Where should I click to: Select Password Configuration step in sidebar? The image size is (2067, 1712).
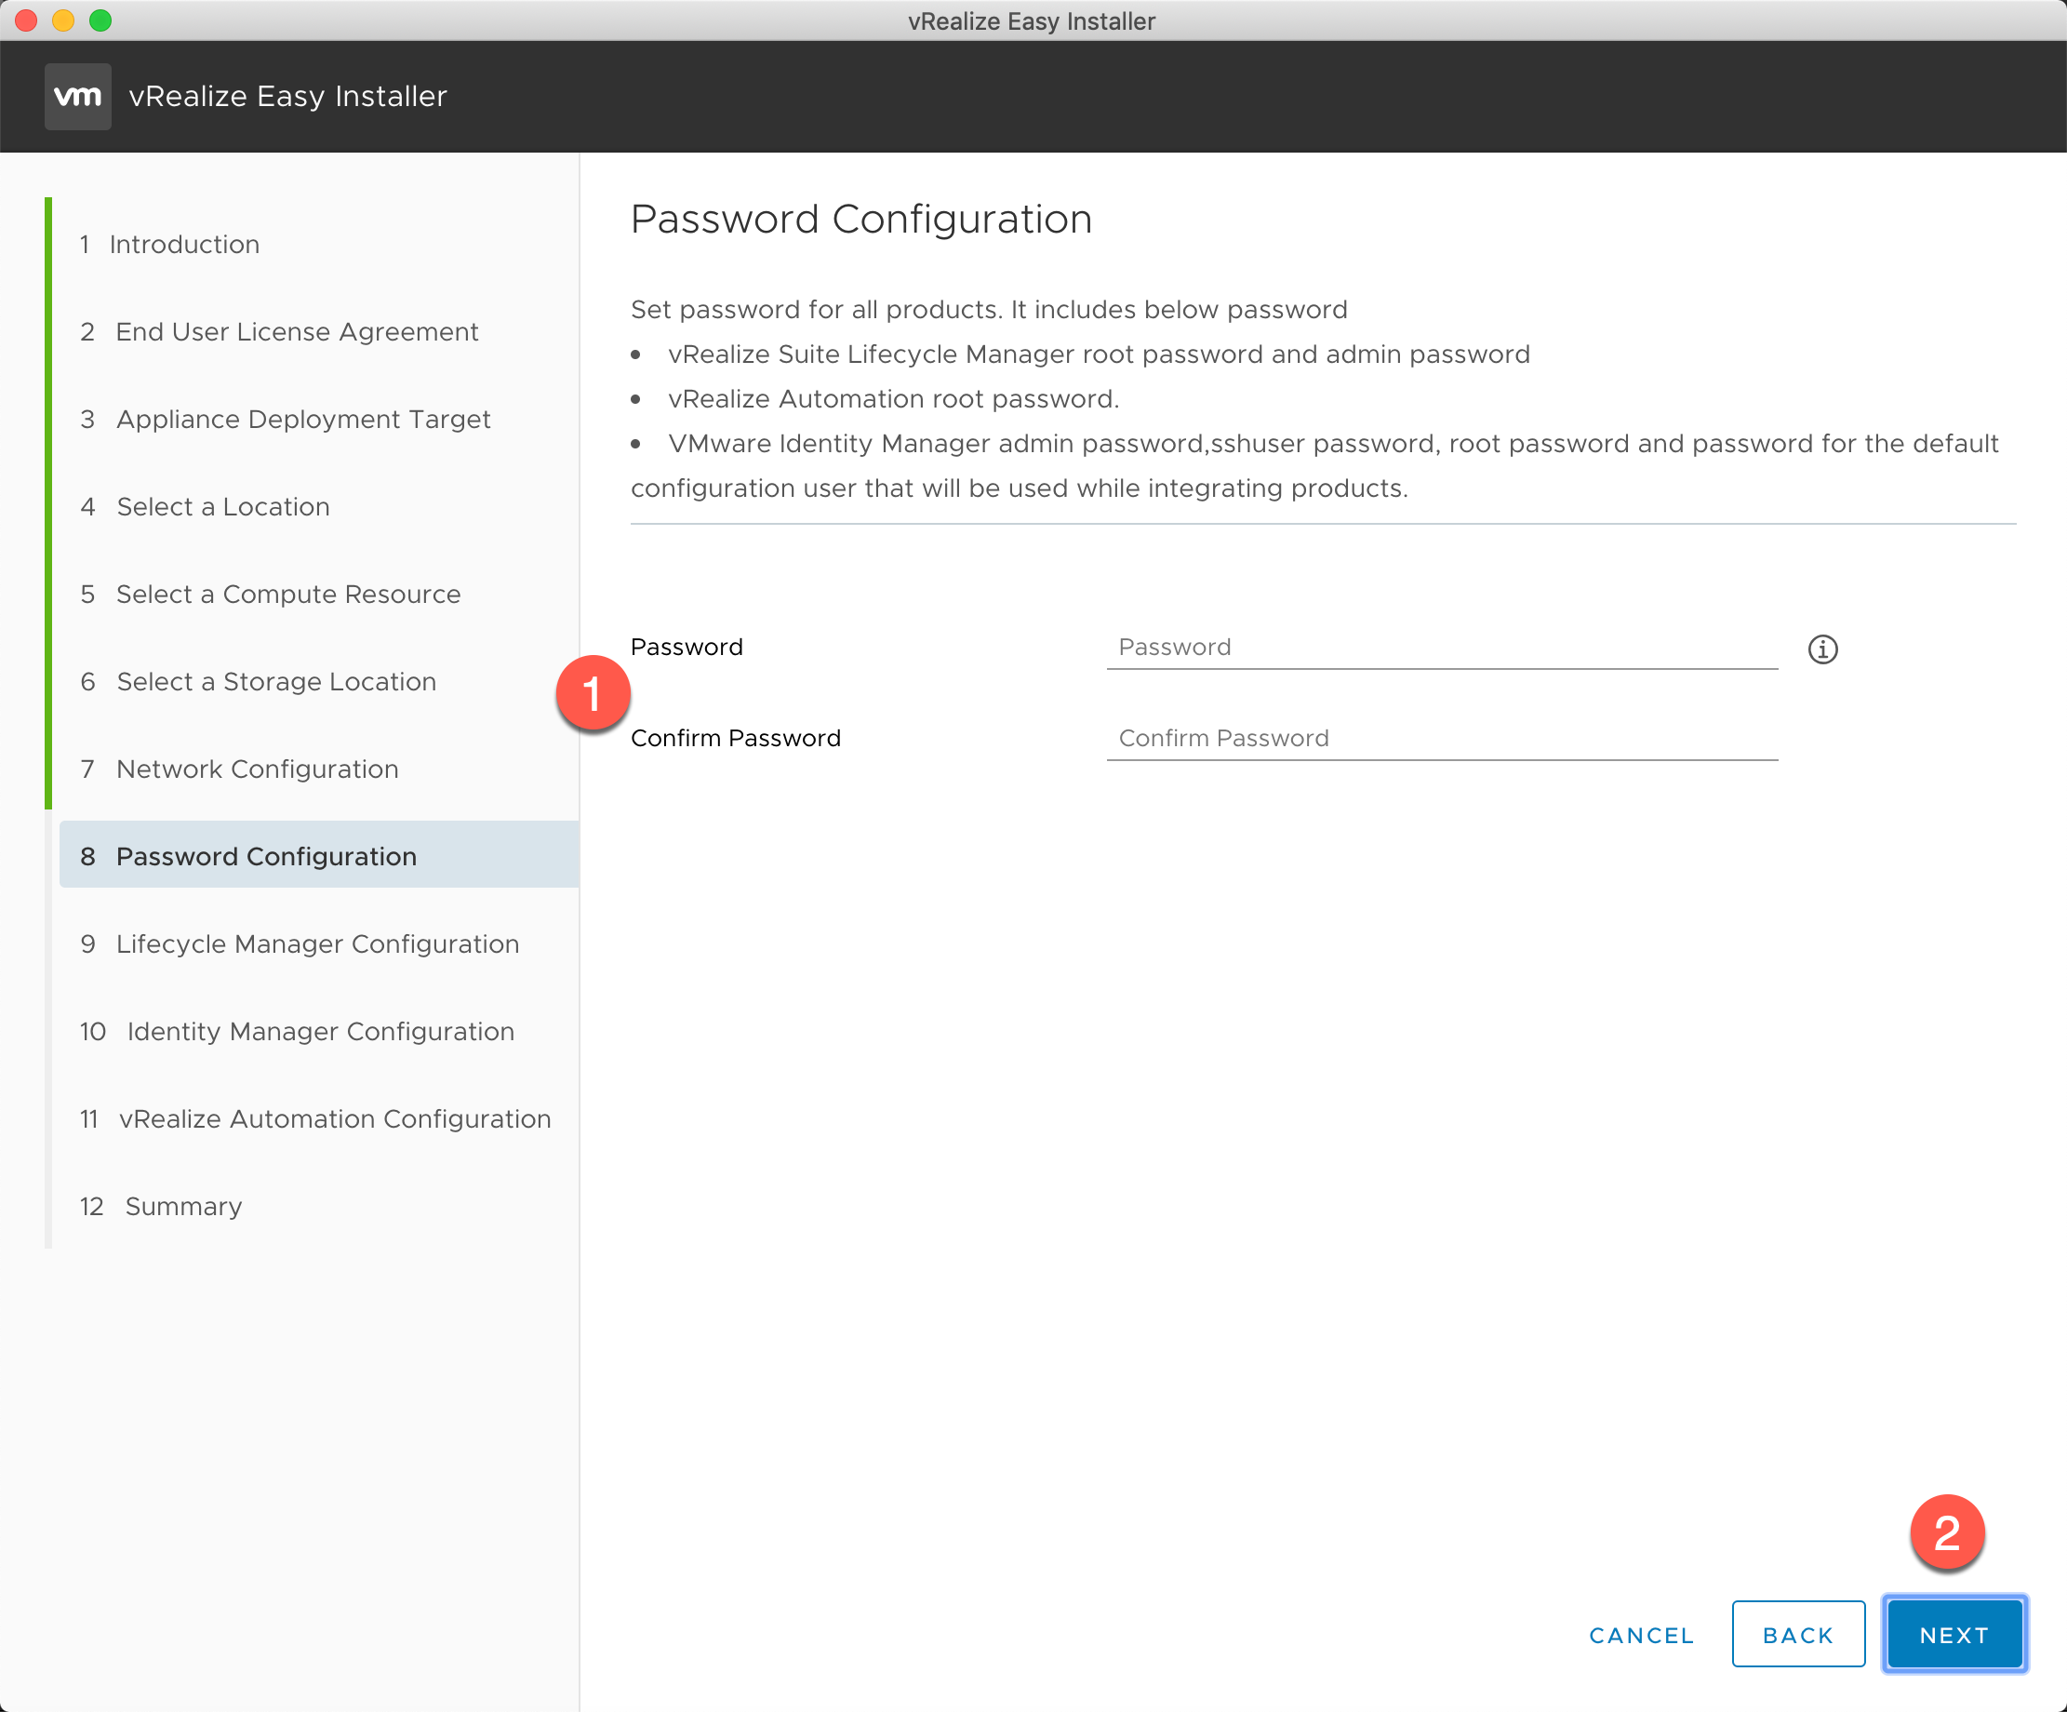click(319, 855)
